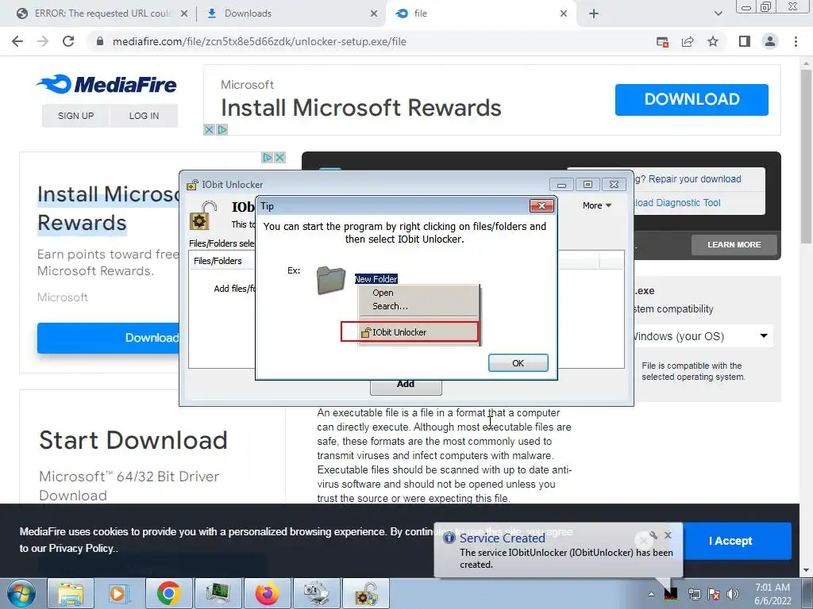Click the New Folder icon in the tip
Image resolution: width=813 pixels, height=609 pixels.
coord(331,280)
